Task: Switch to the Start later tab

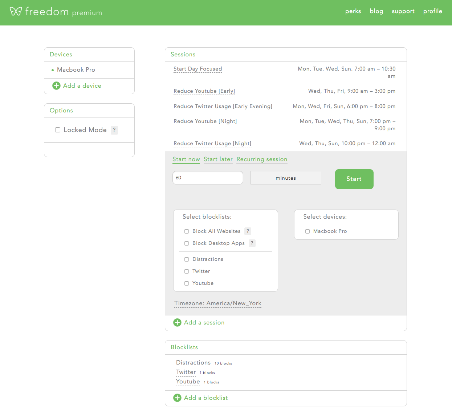Action: pyautogui.click(x=218, y=159)
